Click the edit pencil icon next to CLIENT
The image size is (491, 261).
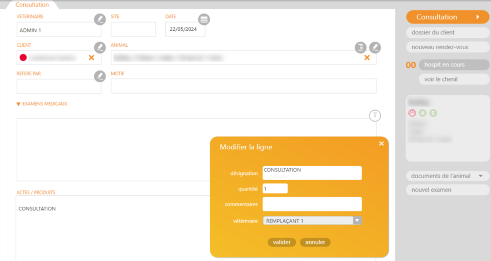click(100, 47)
